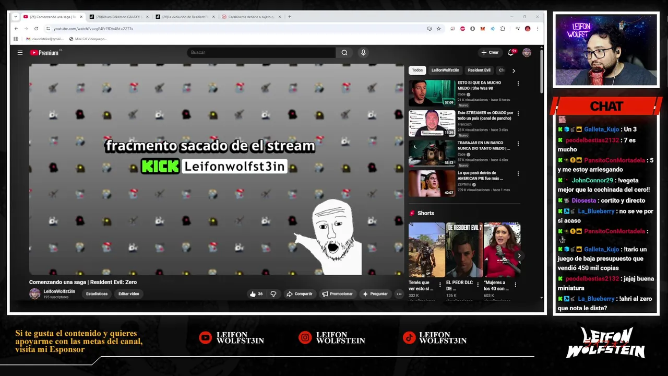Click 'Editar video' button
This screenshot has height=376, width=668.
click(x=128, y=294)
